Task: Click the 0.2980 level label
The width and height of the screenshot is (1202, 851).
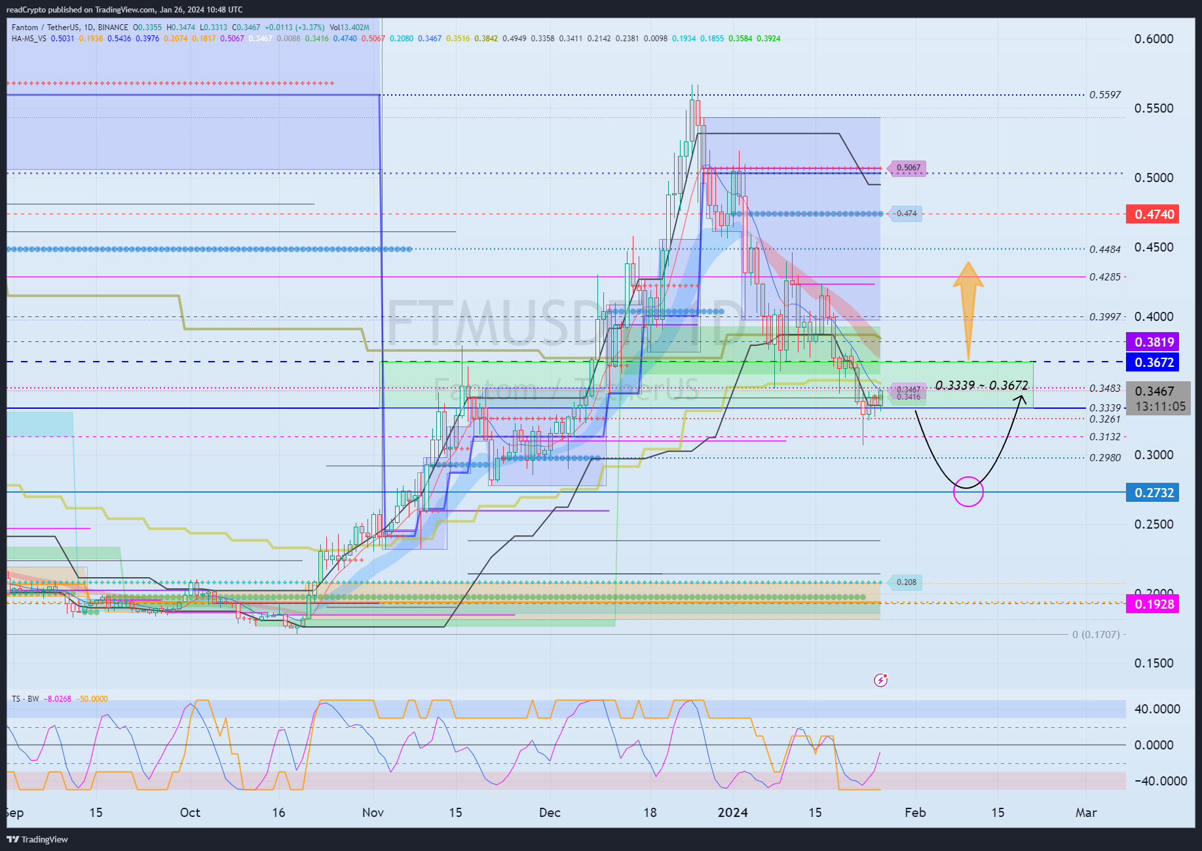Action: (x=1105, y=458)
